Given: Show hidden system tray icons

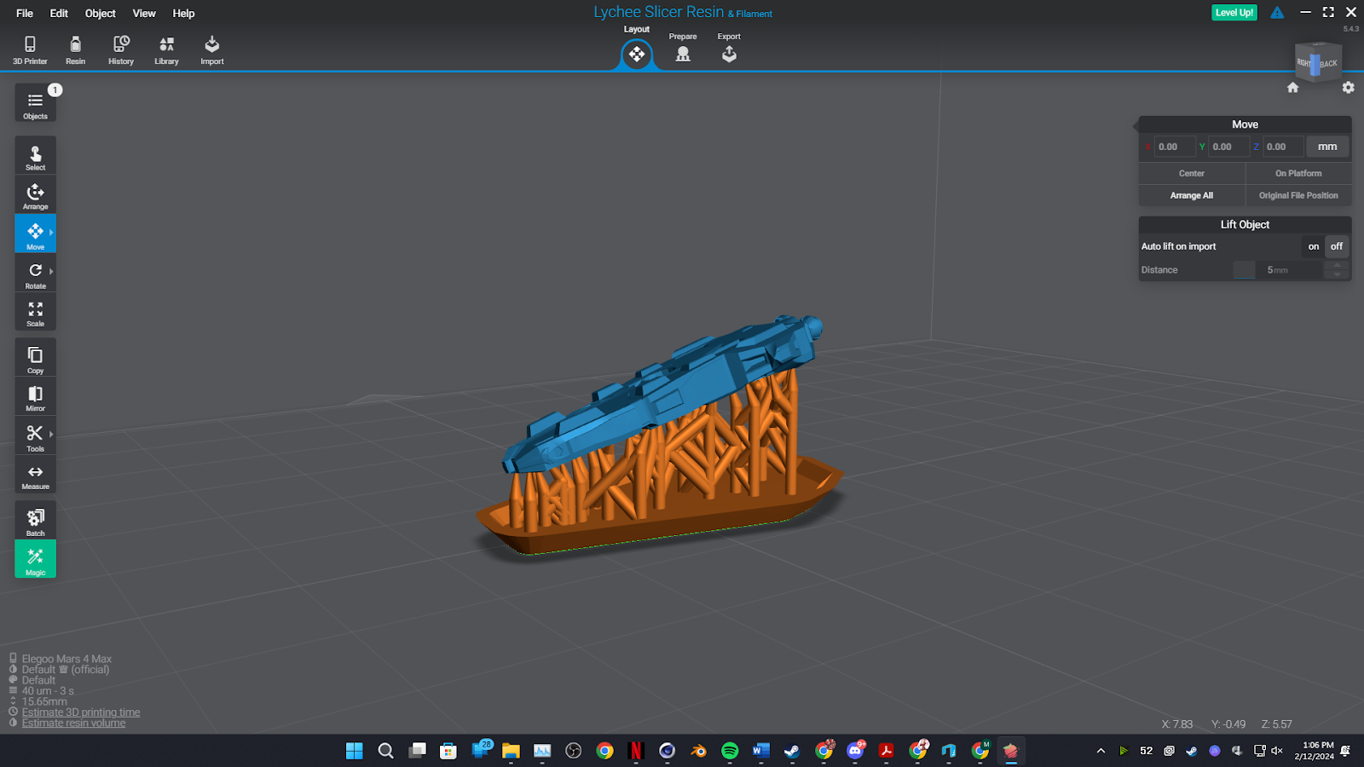Looking at the screenshot, I should click(1101, 751).
